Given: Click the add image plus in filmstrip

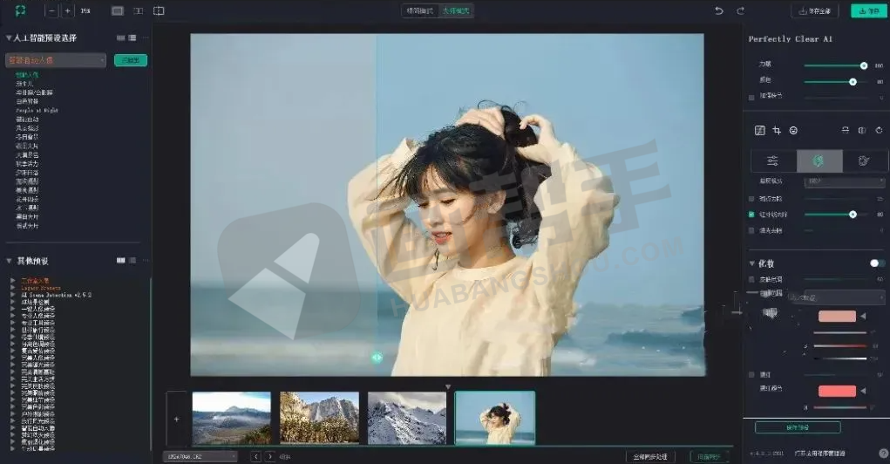Looking at the screenshot, I should click(x=177, y=420).
